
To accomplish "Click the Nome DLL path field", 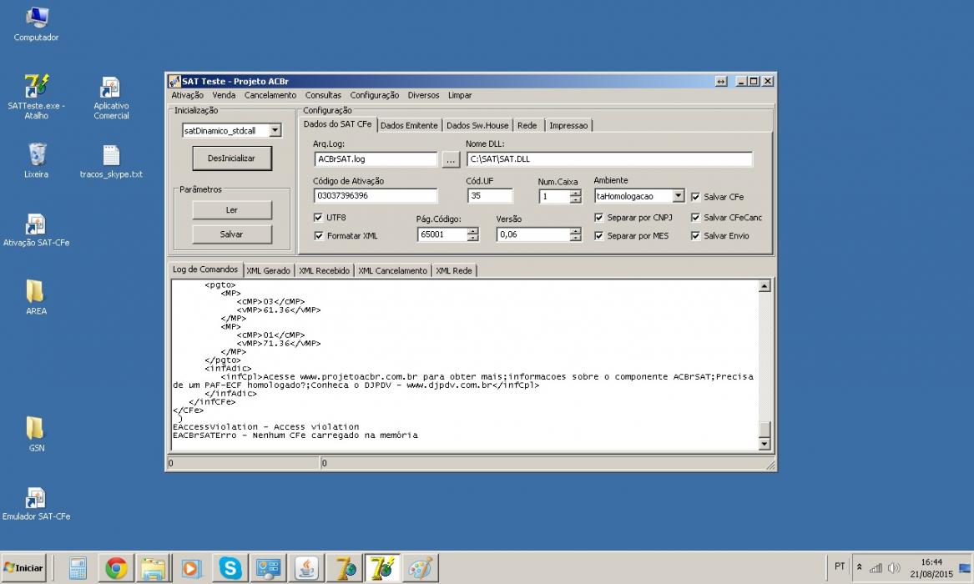I will tap(608, 159).
